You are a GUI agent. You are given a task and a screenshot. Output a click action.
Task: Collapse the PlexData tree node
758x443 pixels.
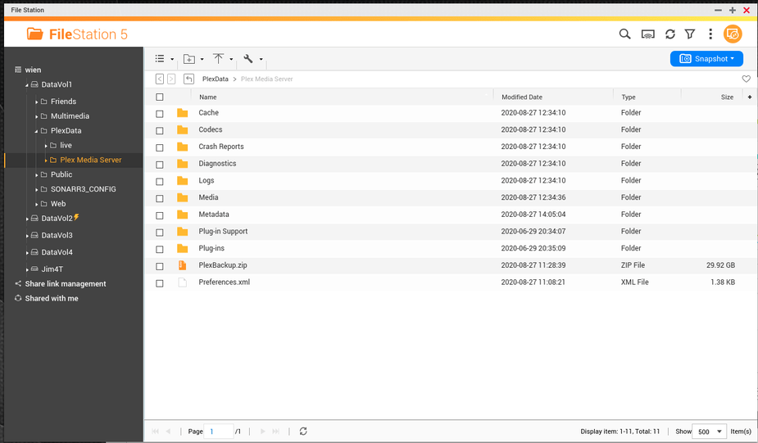pyautogui.click(x=37, y=131)
